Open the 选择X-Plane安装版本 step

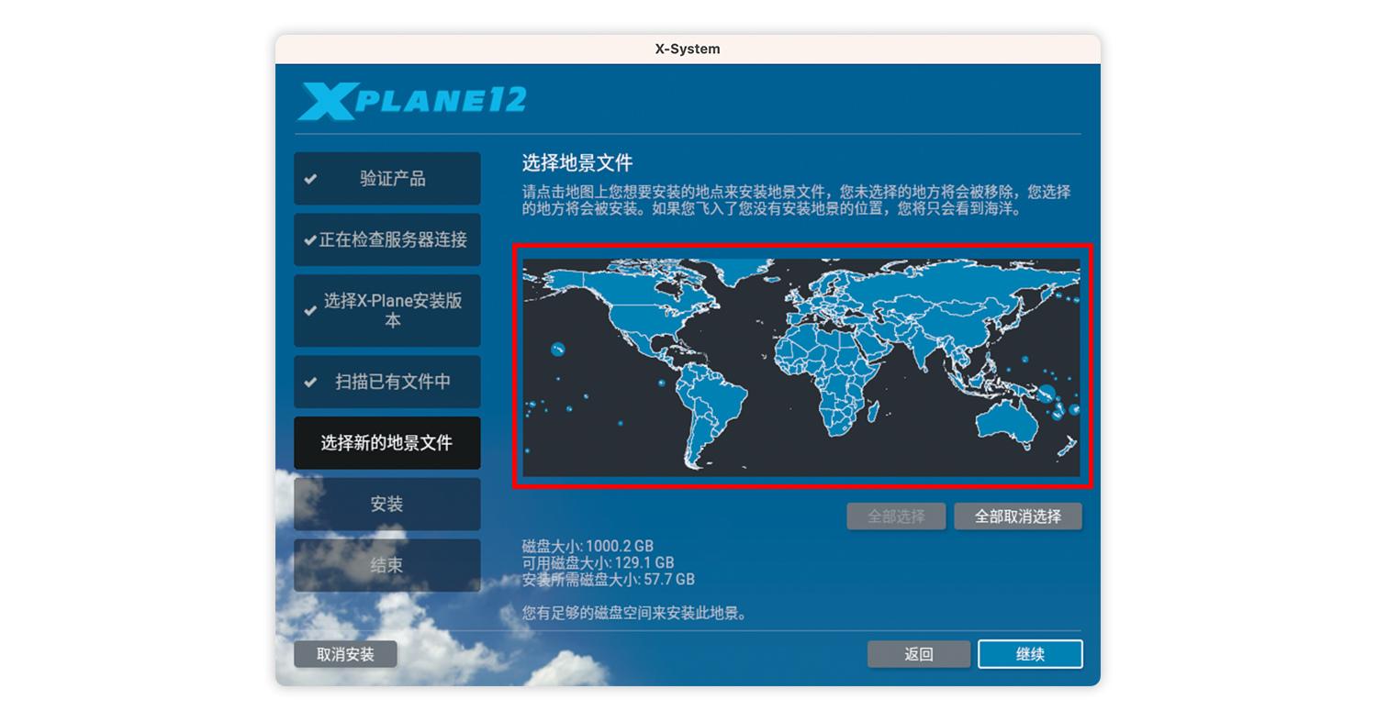click(387, 311)
